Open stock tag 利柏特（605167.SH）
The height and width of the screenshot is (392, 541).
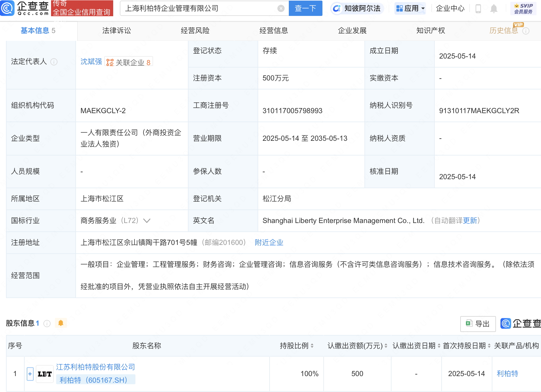(96, 379)
